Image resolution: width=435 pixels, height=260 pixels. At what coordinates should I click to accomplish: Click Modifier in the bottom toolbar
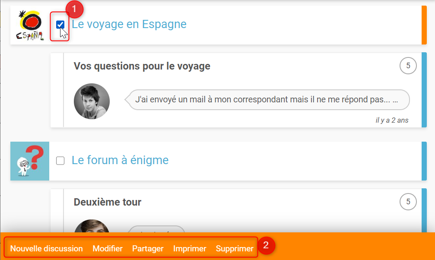click(108, 248)
